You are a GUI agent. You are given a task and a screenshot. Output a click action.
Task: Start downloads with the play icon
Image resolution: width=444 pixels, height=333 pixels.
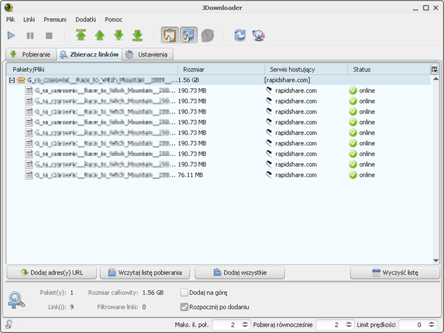pyautogui.click(x=11, y=36)
